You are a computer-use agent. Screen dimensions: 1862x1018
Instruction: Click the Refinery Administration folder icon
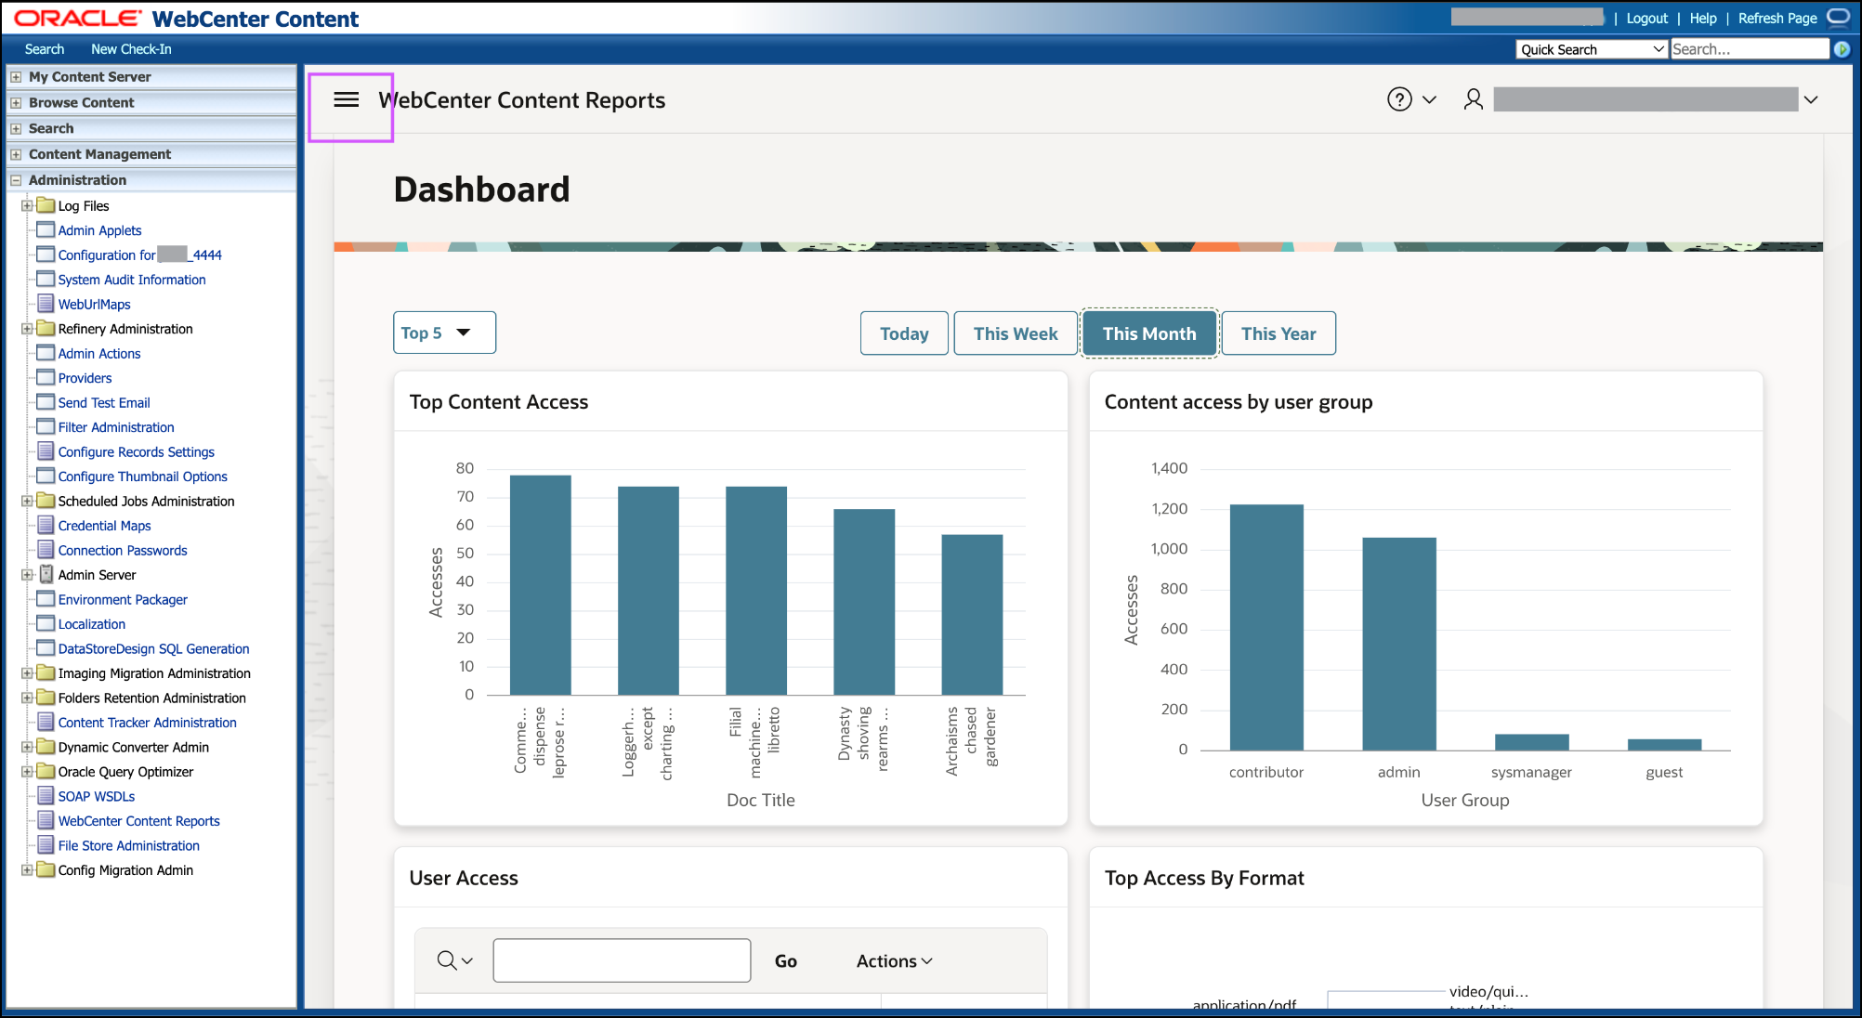[x=46, y=328]
